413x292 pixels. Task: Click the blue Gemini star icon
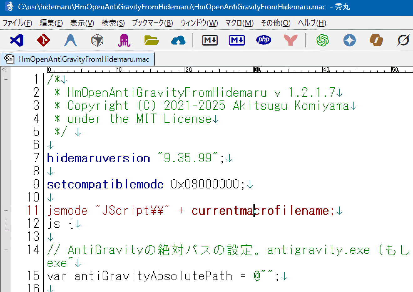tap(349, 40)
